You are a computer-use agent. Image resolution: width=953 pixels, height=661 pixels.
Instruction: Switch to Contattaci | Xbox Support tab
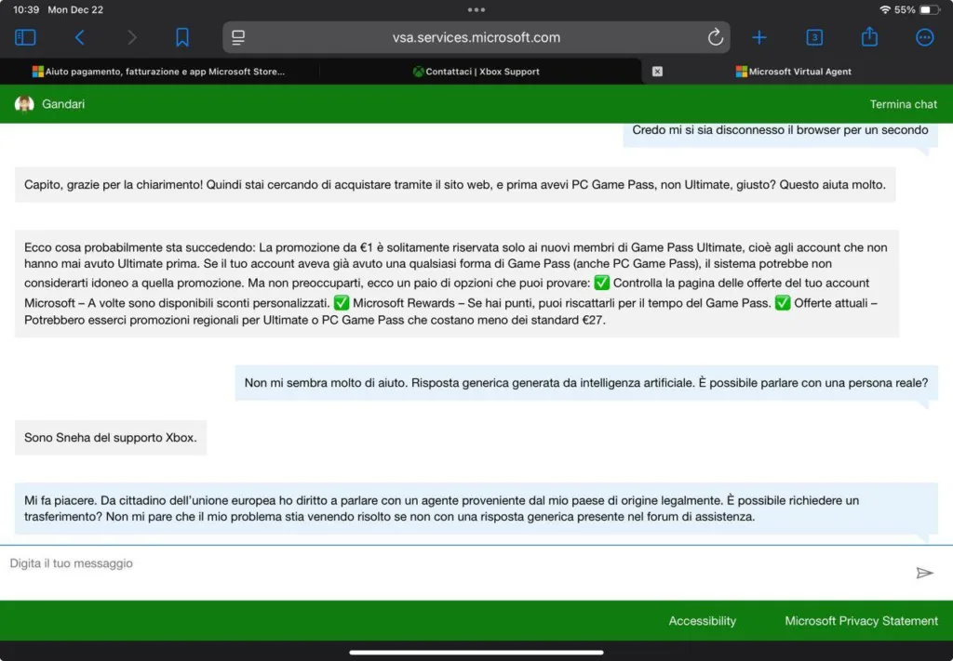[476, 72]
